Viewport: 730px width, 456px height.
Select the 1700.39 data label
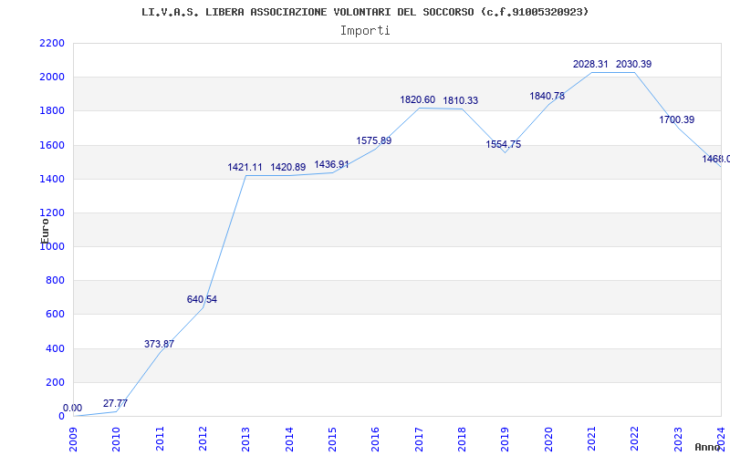tap(676, 119)
